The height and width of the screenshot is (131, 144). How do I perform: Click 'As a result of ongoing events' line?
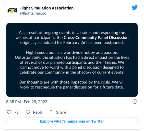coord(72,33)
